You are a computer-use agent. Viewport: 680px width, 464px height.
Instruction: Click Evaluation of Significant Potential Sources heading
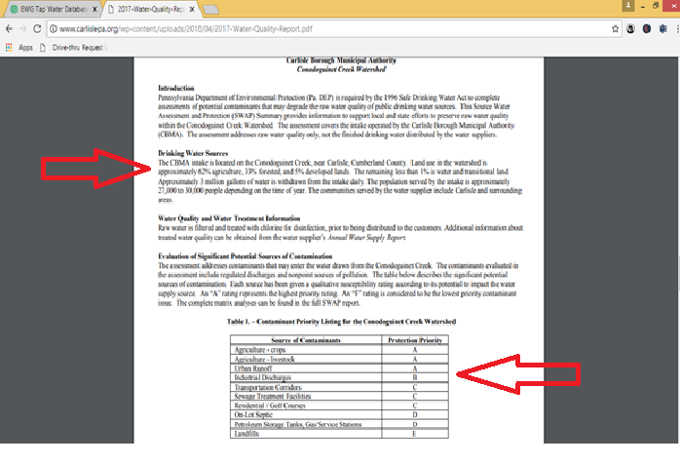[246, 256]
